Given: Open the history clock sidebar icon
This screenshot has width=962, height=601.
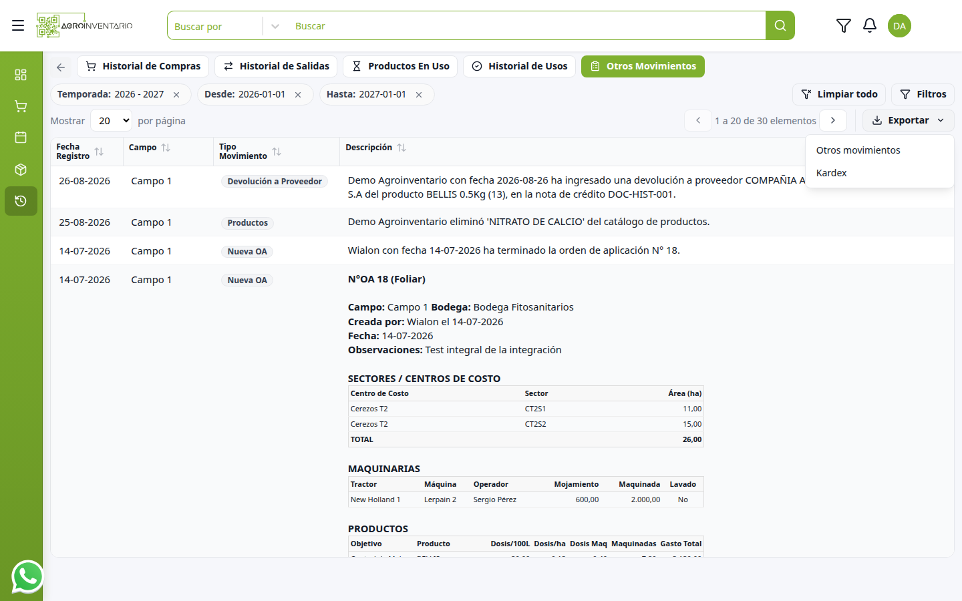Looking at the screenshot, I should tap(21, 201).
